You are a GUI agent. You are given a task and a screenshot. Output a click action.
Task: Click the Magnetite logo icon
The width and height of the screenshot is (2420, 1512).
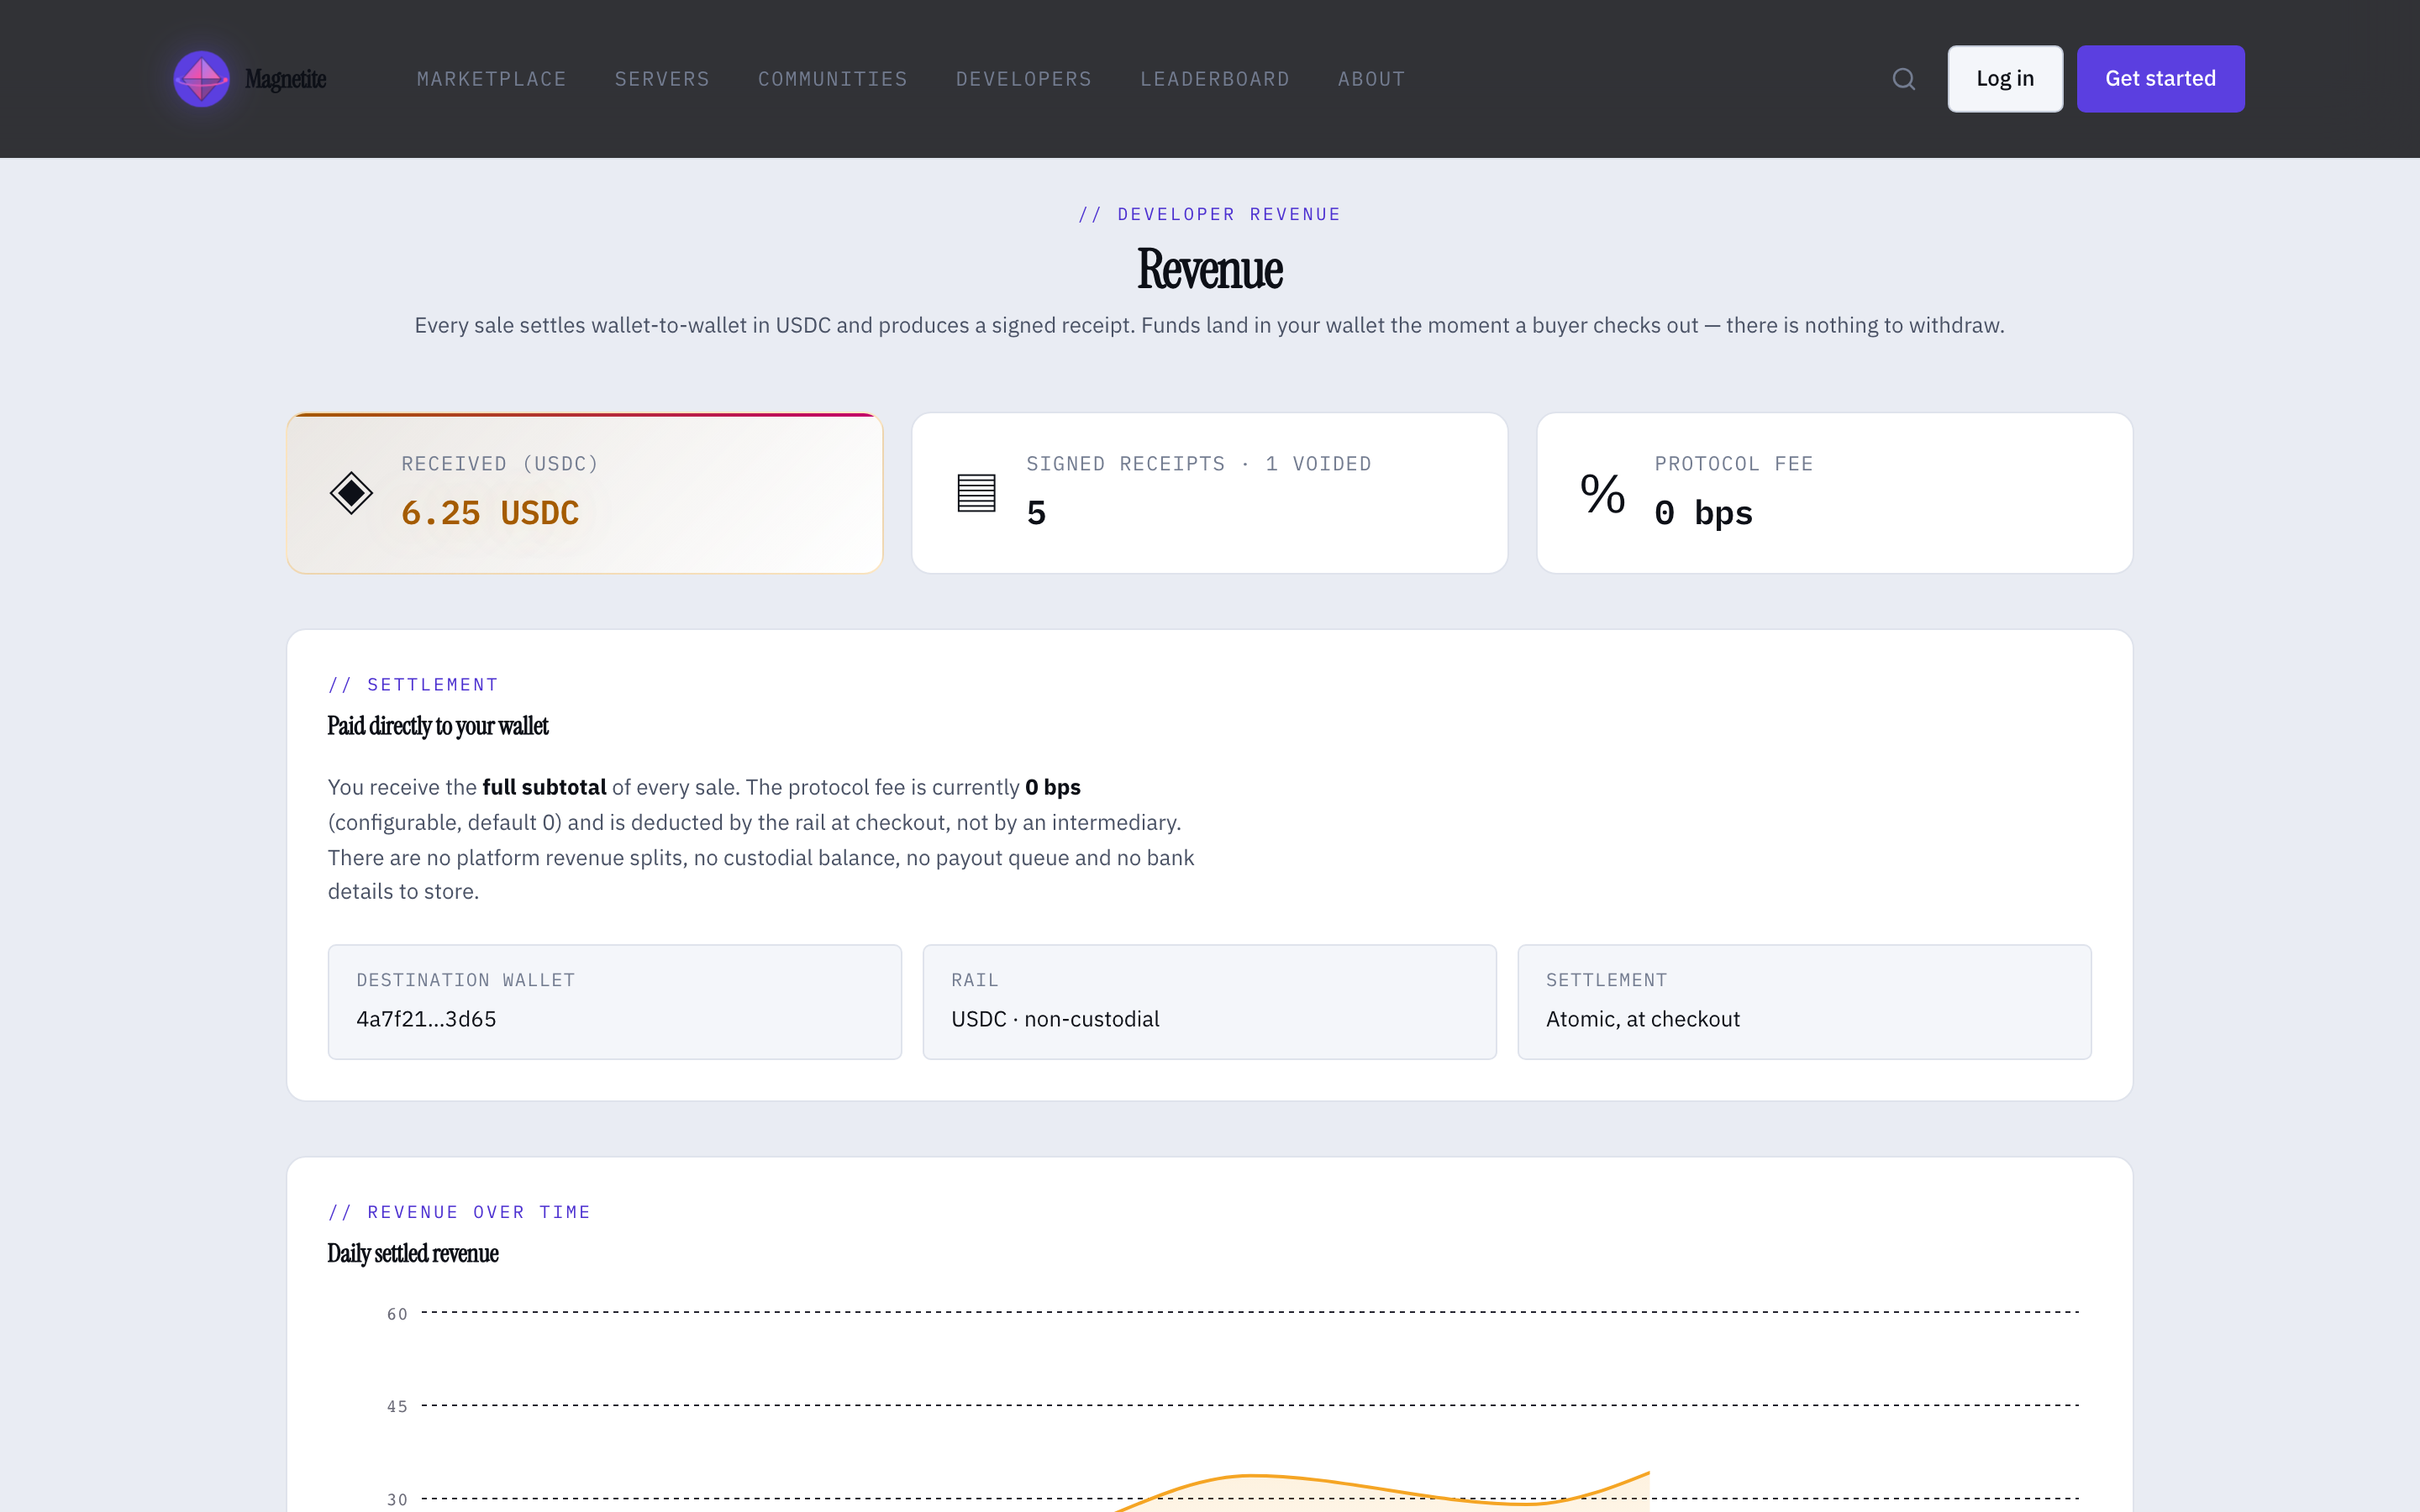tap(202, 79)
